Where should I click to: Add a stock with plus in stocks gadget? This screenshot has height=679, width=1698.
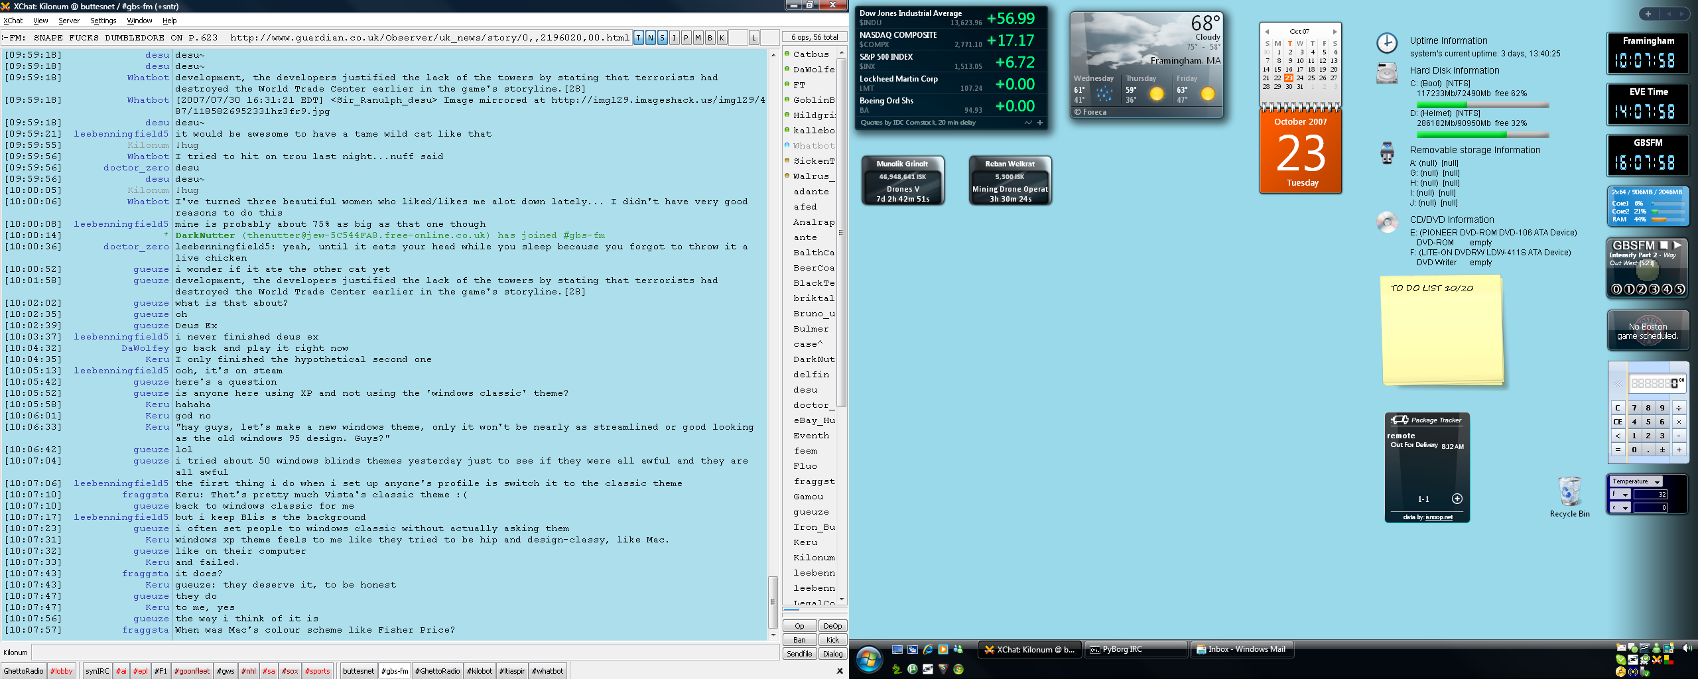coord(1040,123)
